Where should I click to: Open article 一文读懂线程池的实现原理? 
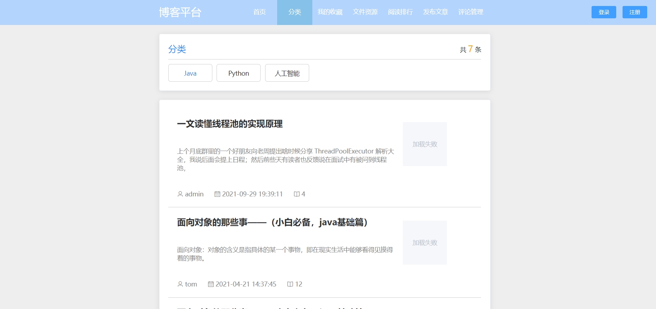tap(230, 124)
